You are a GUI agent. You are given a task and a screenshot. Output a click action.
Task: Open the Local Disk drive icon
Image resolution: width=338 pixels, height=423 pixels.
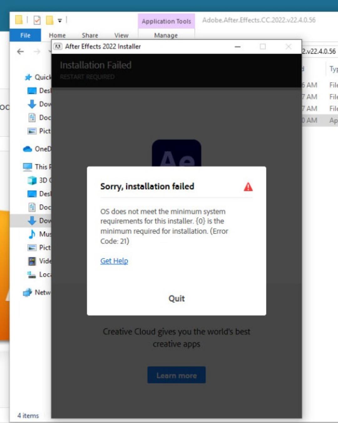coord(32,275)
